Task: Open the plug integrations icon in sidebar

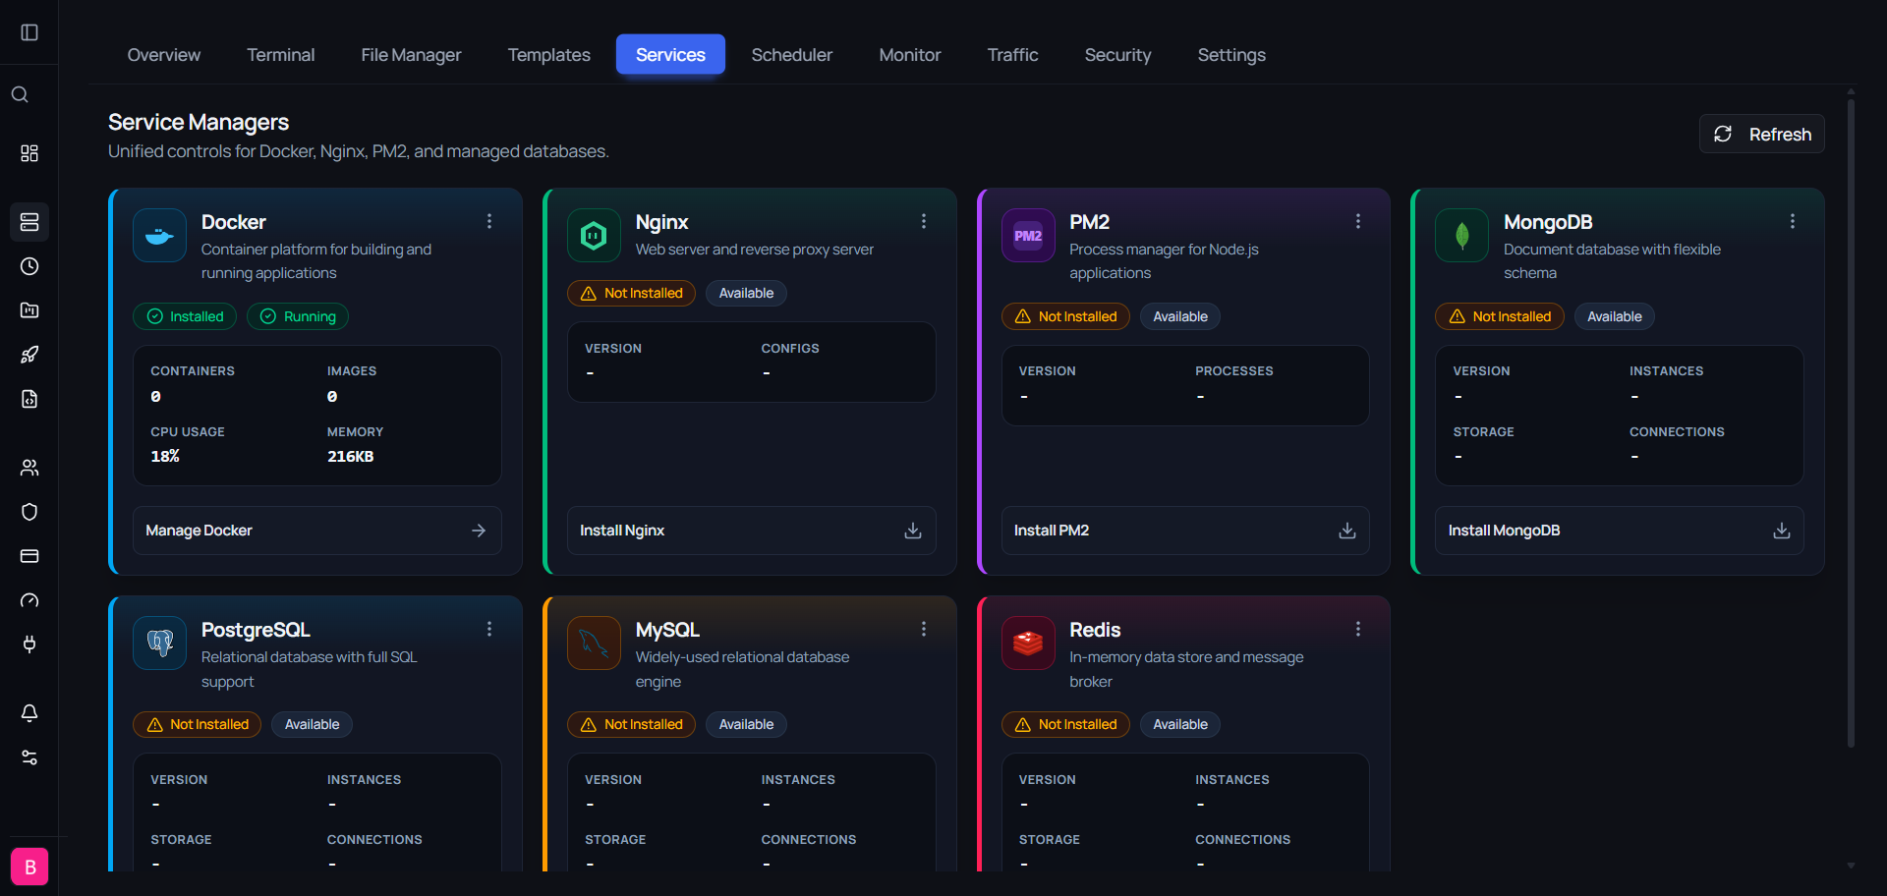Action: coord(29,644)
